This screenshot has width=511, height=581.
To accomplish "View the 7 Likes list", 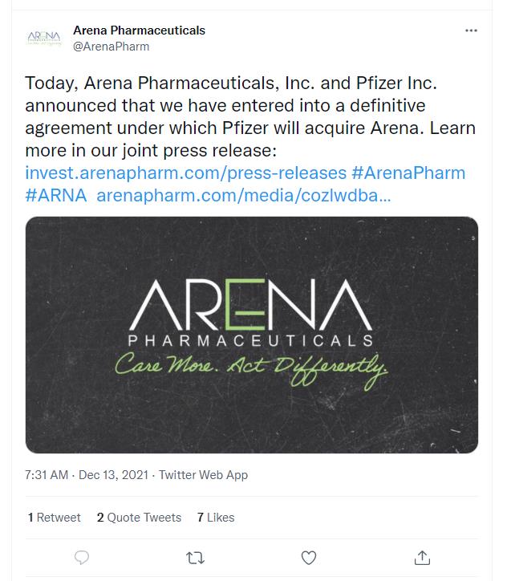I will tap(216, 518).
